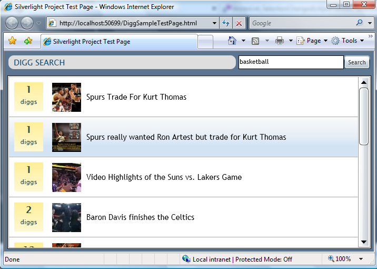Viewport: 377px width, 269px height.
Task: Click the RSS feeds icon
Action: tap(255, 41)
